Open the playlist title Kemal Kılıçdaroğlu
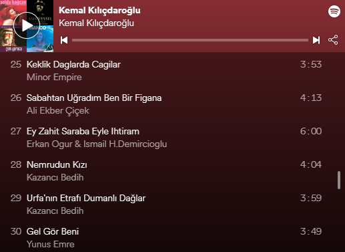The image size is (345, 252). pos(99,11)
